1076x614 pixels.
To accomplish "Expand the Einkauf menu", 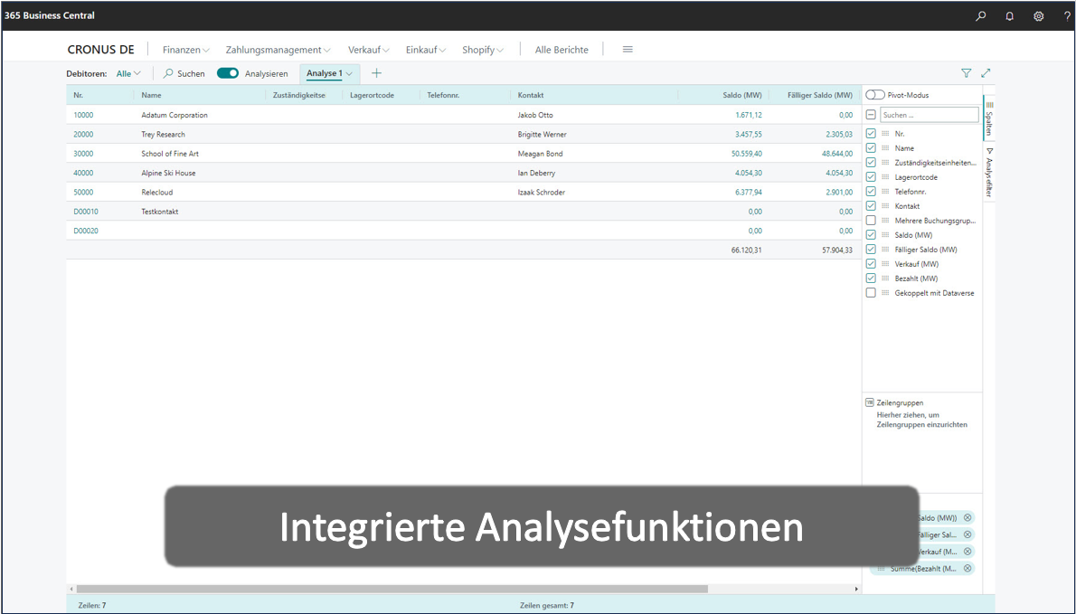I will click(x=426, y=50).
